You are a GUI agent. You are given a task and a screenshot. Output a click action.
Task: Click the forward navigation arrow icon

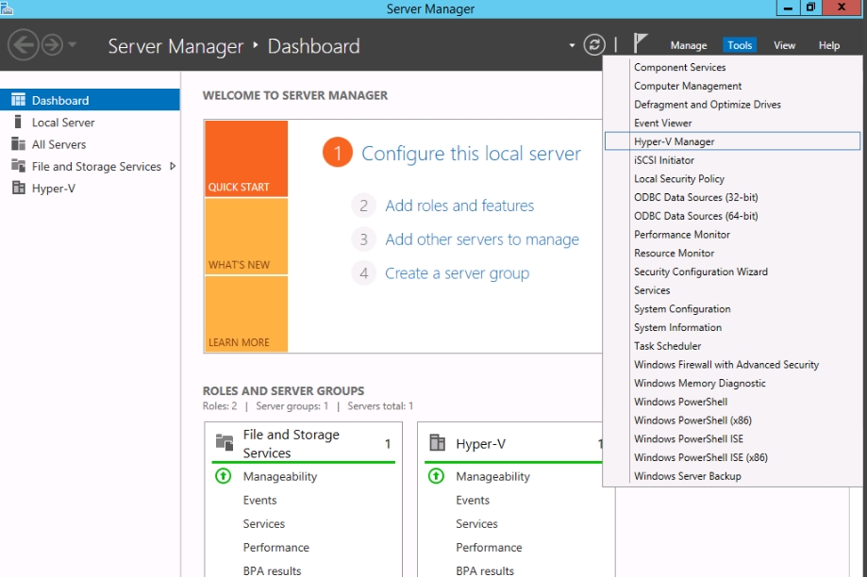pyautogui.click(x=52, y=44)
